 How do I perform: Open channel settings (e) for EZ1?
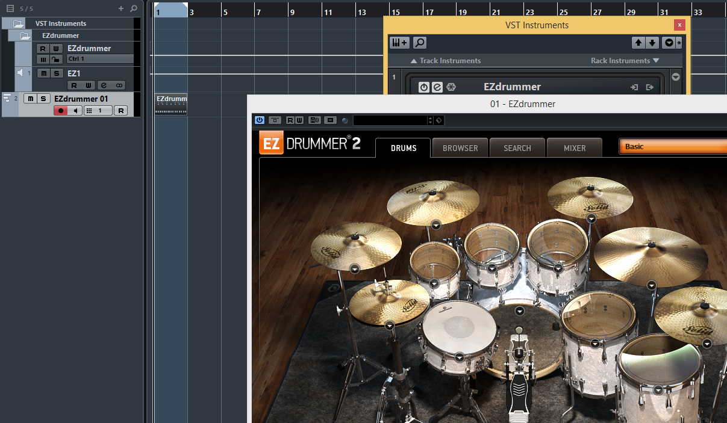tap(104, 85)
